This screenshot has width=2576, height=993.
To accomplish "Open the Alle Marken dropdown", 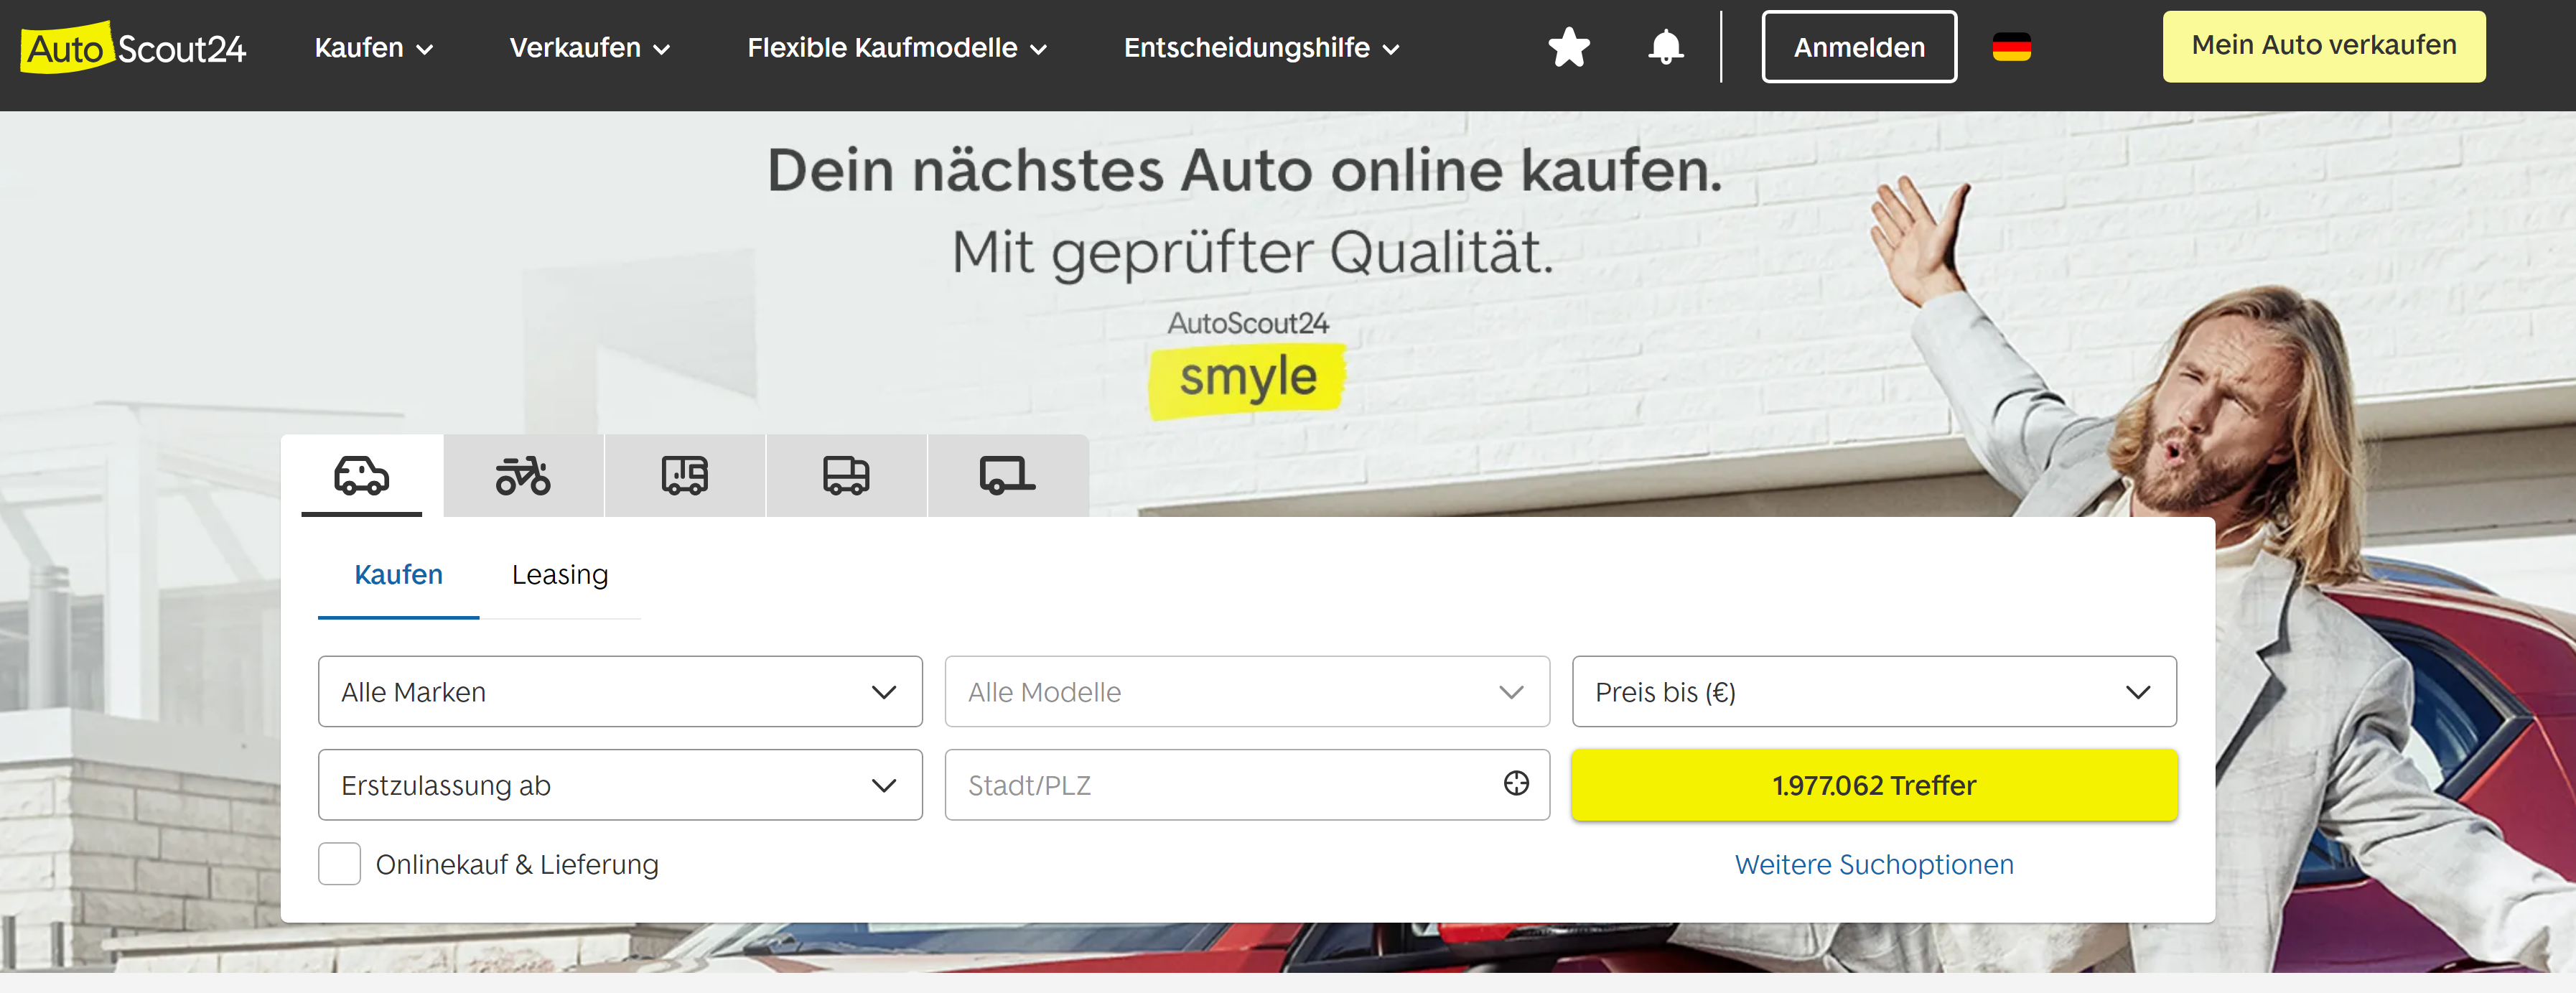I will 620,692.
